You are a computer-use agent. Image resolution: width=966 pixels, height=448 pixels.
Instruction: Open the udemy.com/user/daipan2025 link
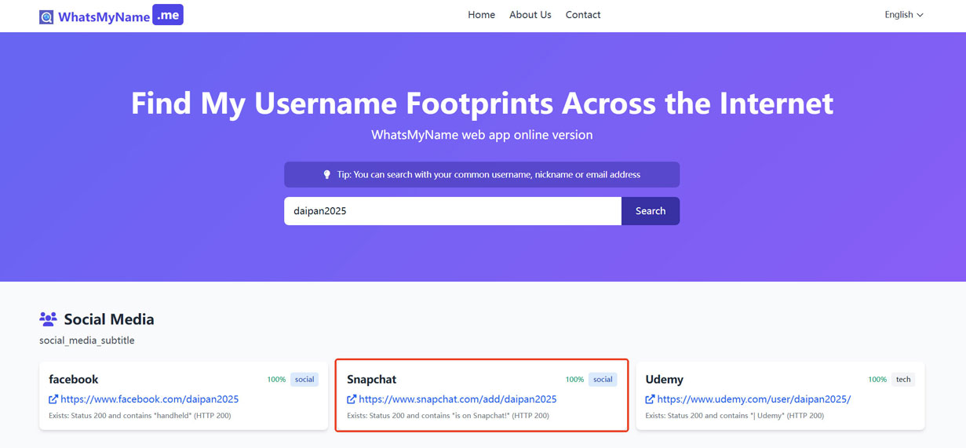(753, 399)
